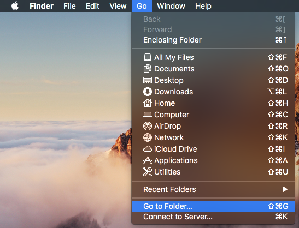The image size is (299, 228).
Task: Select Enclosing Folder from Go menu
Action: pos(213,40)
